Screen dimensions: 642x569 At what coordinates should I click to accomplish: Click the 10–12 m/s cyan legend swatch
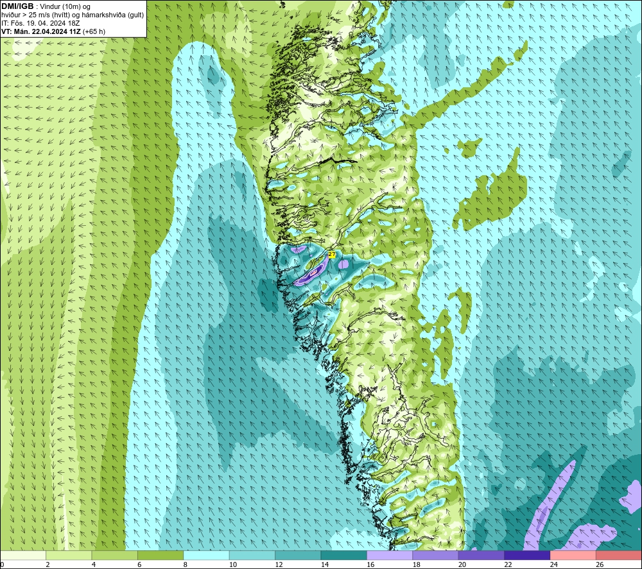tap(252, 556)
